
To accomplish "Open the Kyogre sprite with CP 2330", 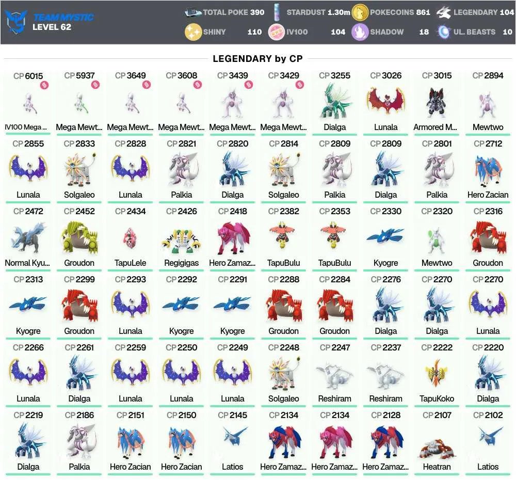I will click(x=385, y=236).
